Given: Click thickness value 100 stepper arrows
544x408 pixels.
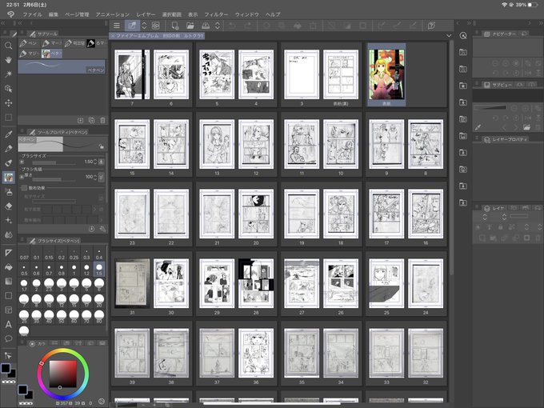Looking at the screenshot, I should (95, 177).
